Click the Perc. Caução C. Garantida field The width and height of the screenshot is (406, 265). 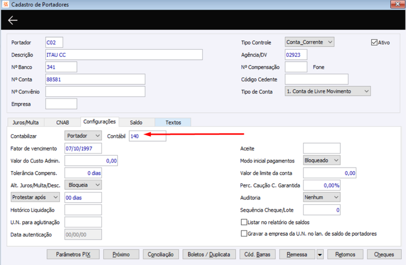point(322,185)
